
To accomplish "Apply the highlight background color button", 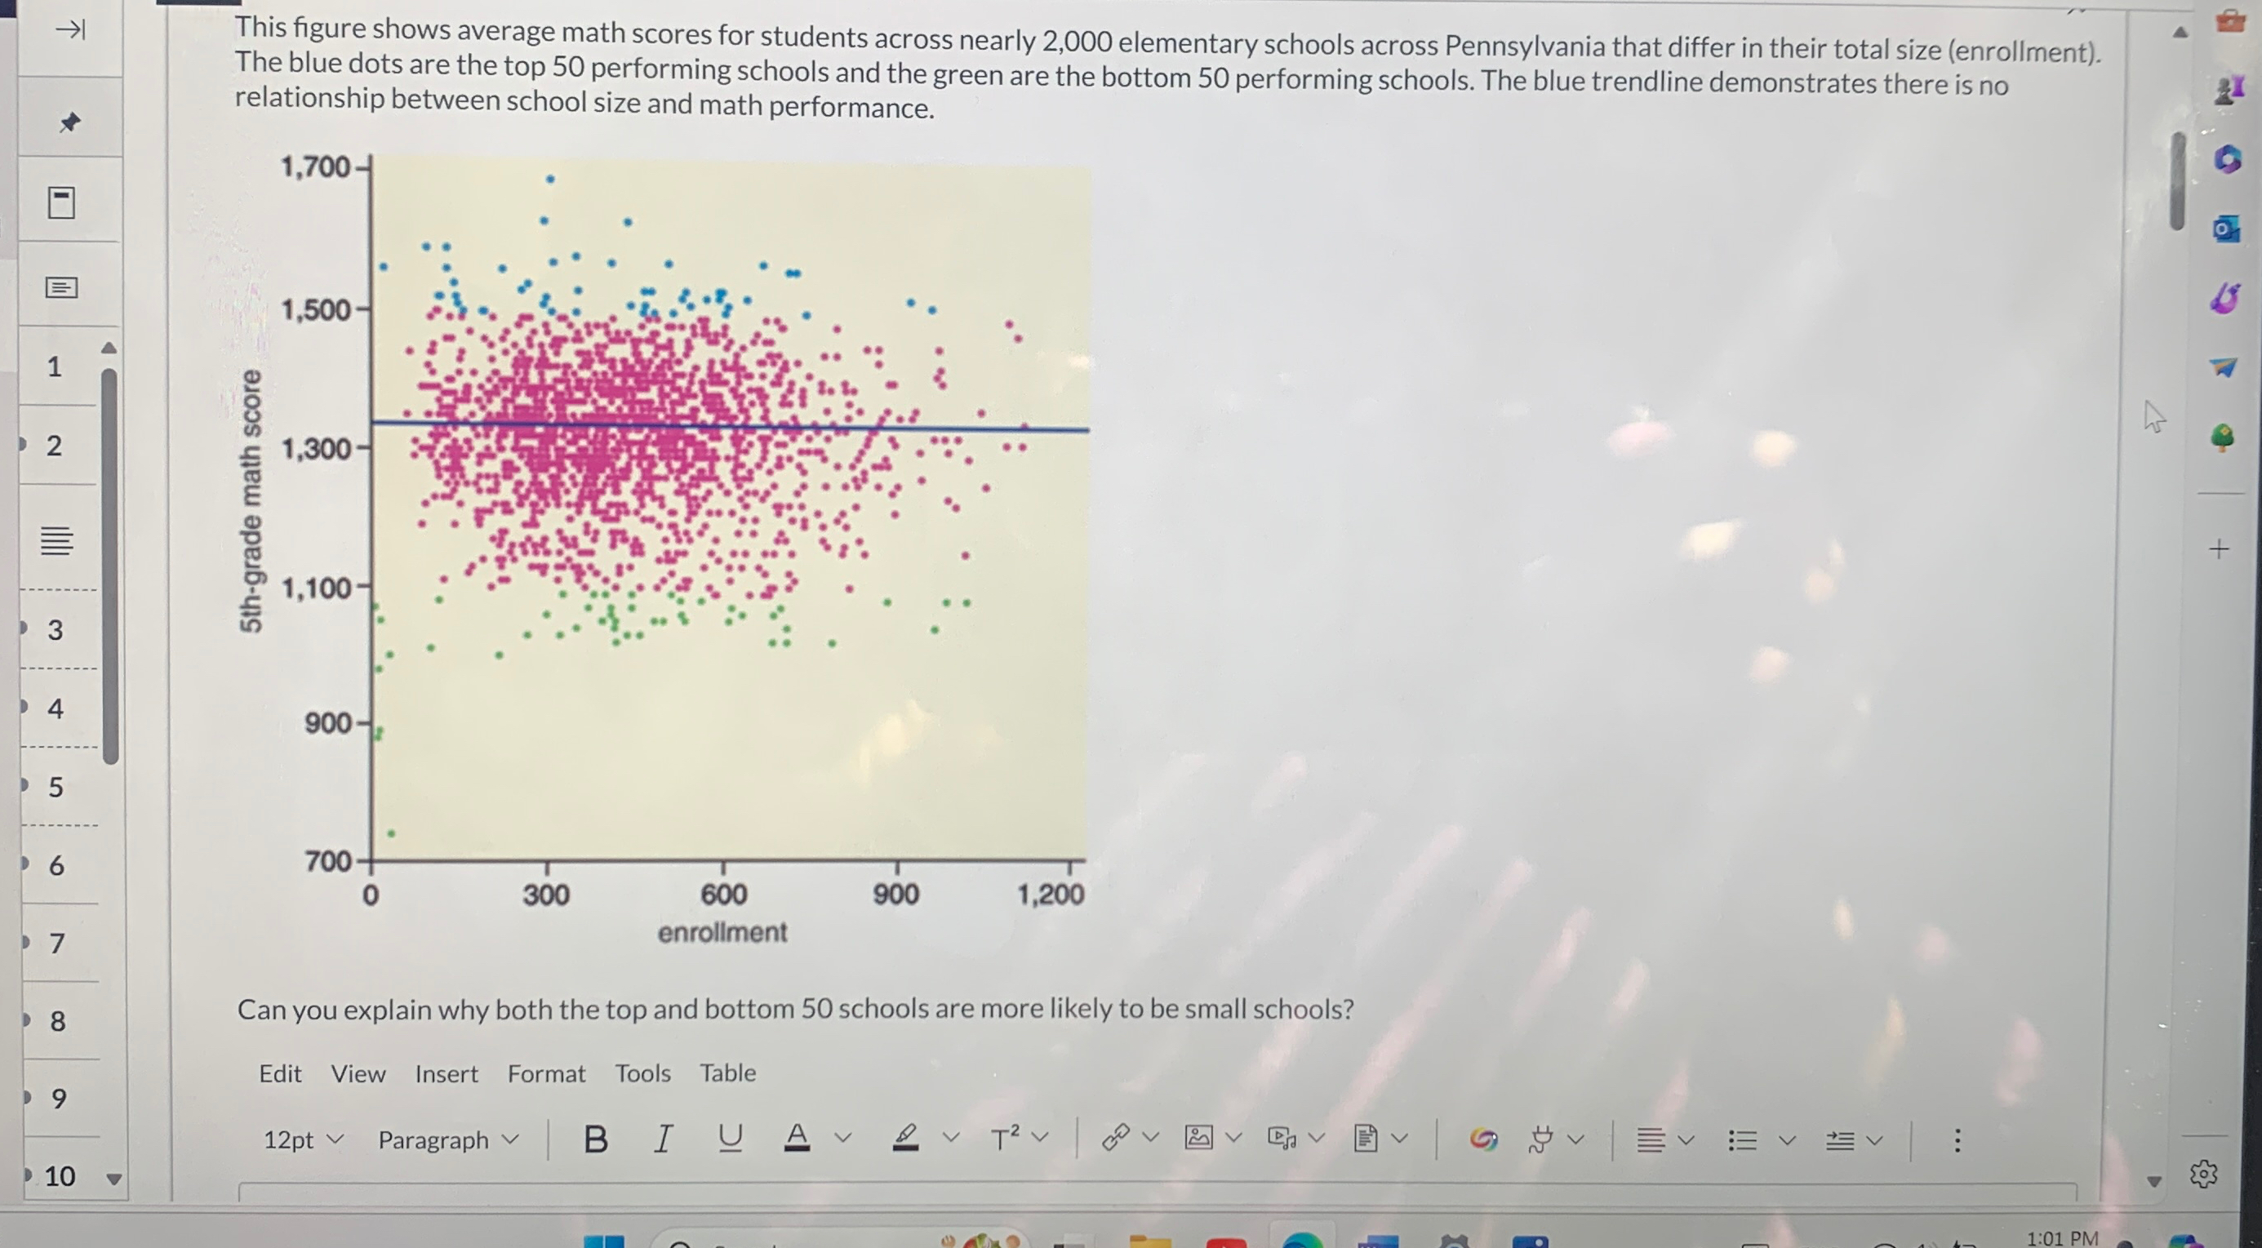I will tap(905, 1138).
